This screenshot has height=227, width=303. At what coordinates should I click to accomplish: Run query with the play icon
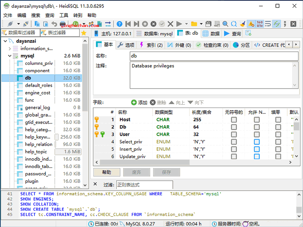point(179,24)
